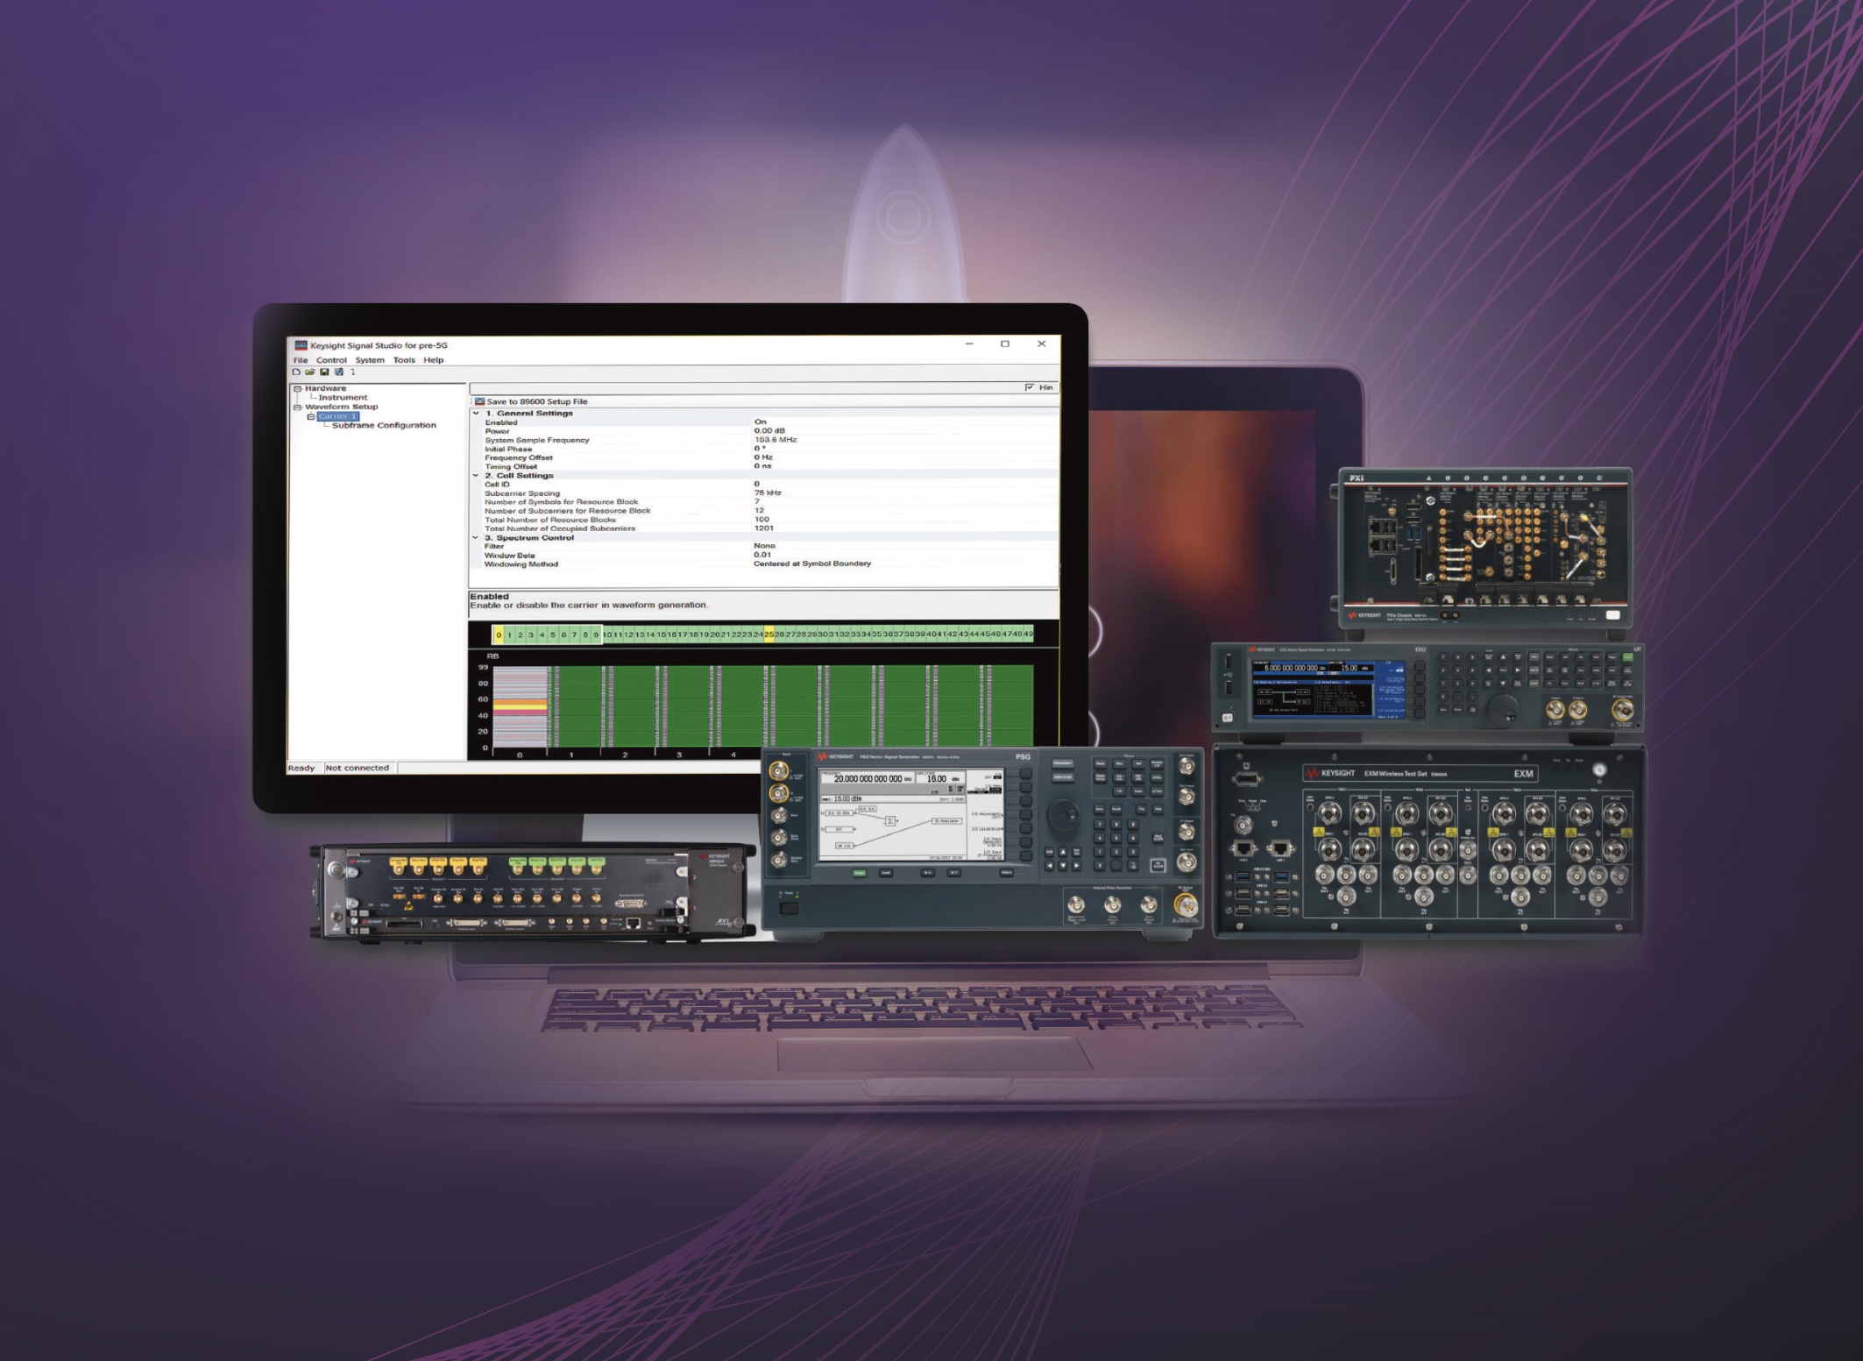Click the '1201' occupied subcarriers value
The height and width of the screenshot is (1361, 1863).
coord(763,528)
